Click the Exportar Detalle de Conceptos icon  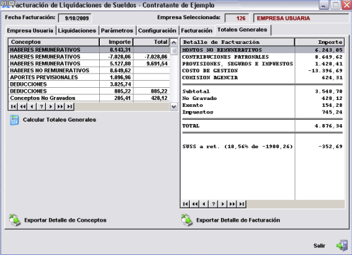pyautogui.click(x=15, y=220)
